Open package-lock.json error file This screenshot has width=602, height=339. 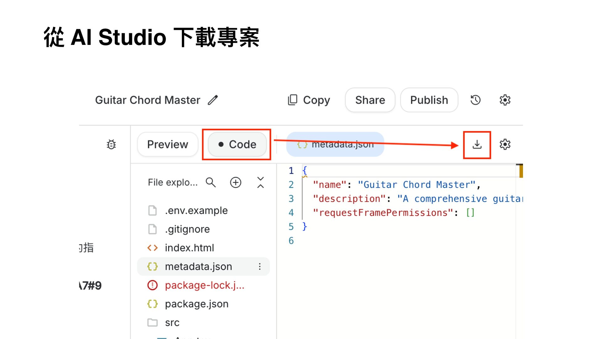(x=204, y=285)
